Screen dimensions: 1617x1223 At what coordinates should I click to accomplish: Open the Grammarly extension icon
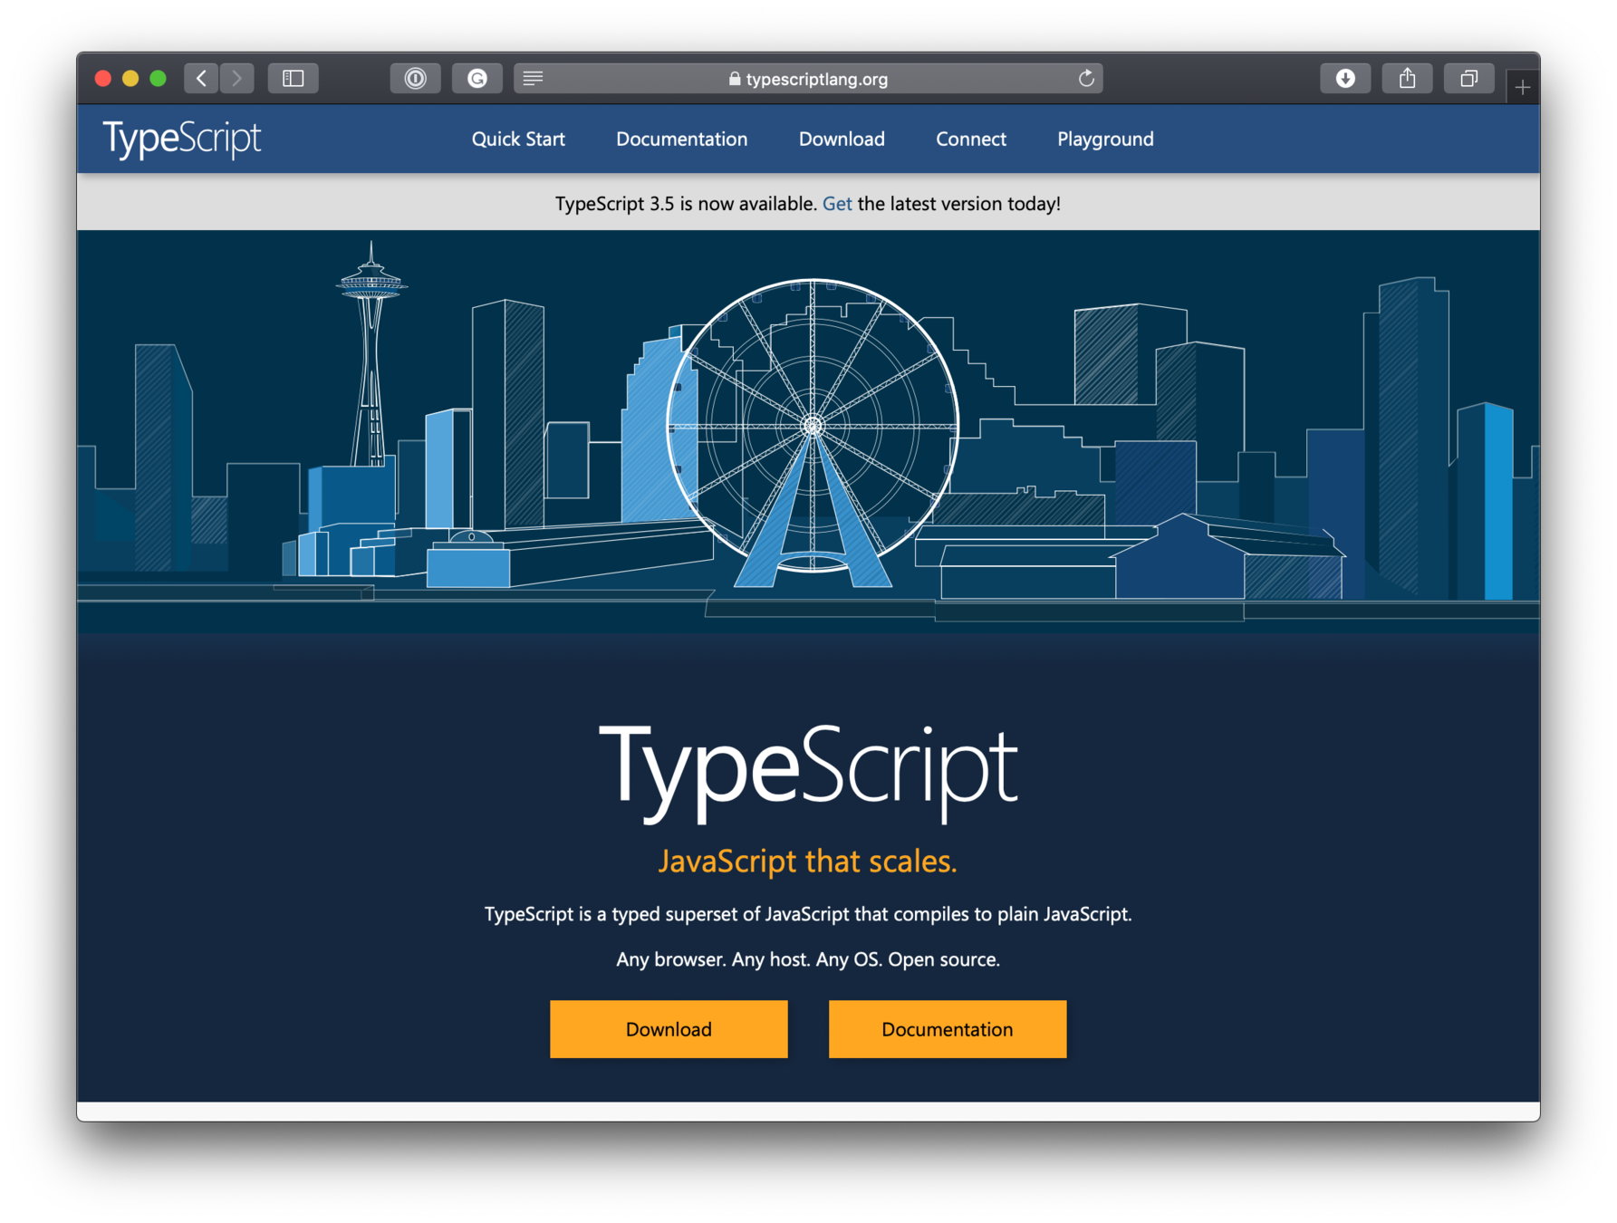click(476, 79)
